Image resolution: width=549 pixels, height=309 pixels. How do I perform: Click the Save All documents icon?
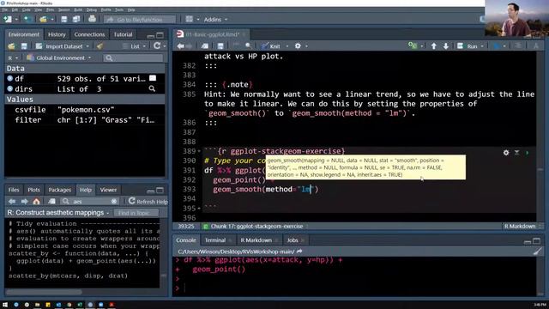coord(76,19)
